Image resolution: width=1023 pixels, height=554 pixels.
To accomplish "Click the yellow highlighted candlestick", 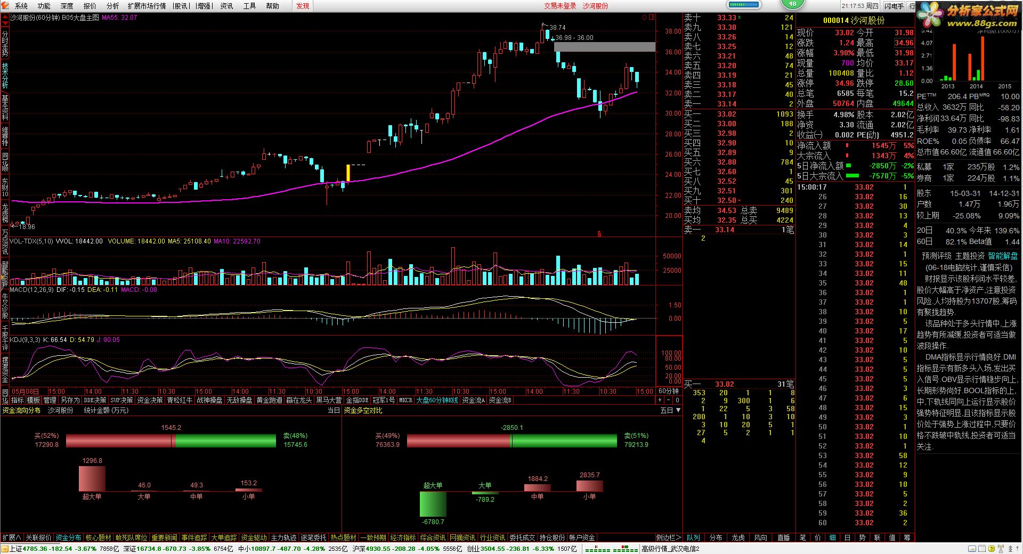I will 348,173.
